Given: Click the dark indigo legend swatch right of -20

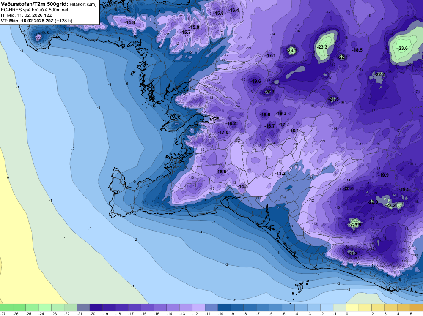Looking at the screenshot, I should pos(96,308).
